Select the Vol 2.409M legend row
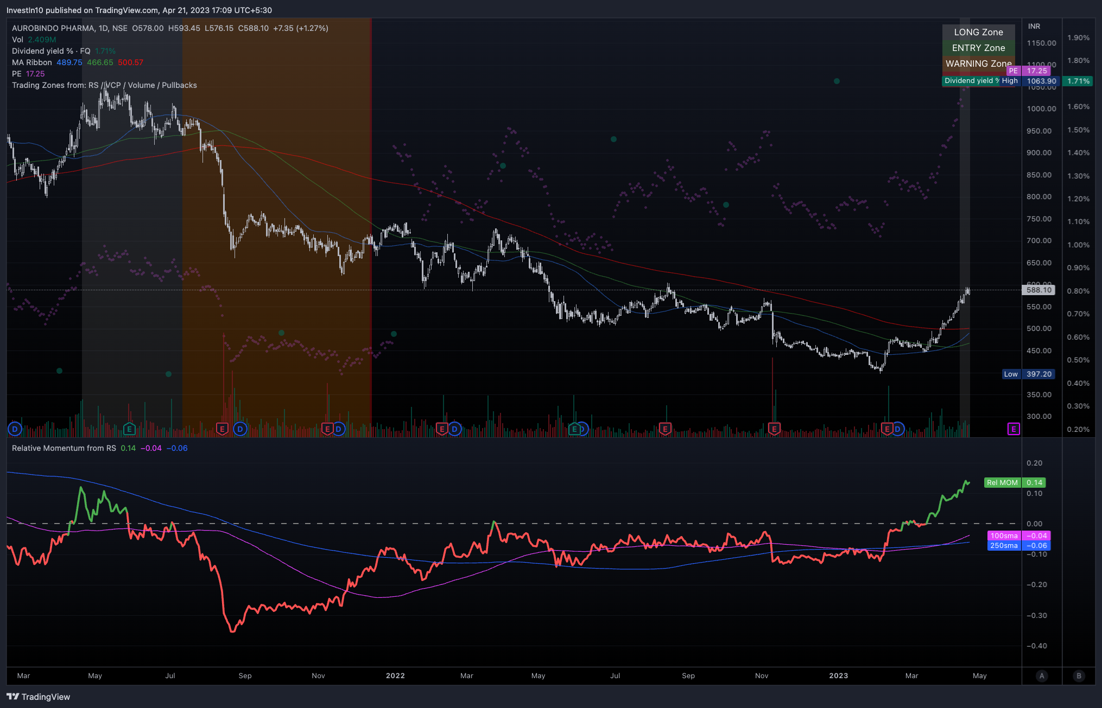 (34, 40)
